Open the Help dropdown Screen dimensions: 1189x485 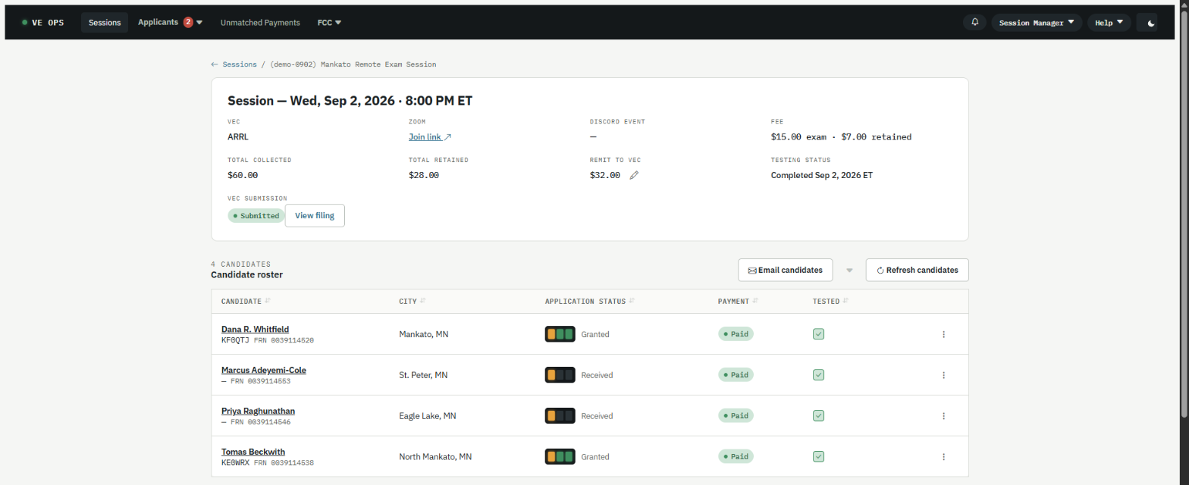(x=1109, y=23)
